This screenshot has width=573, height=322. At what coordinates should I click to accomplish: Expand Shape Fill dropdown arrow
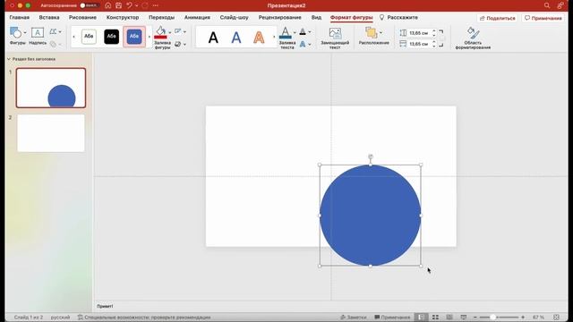click(170, 32)
